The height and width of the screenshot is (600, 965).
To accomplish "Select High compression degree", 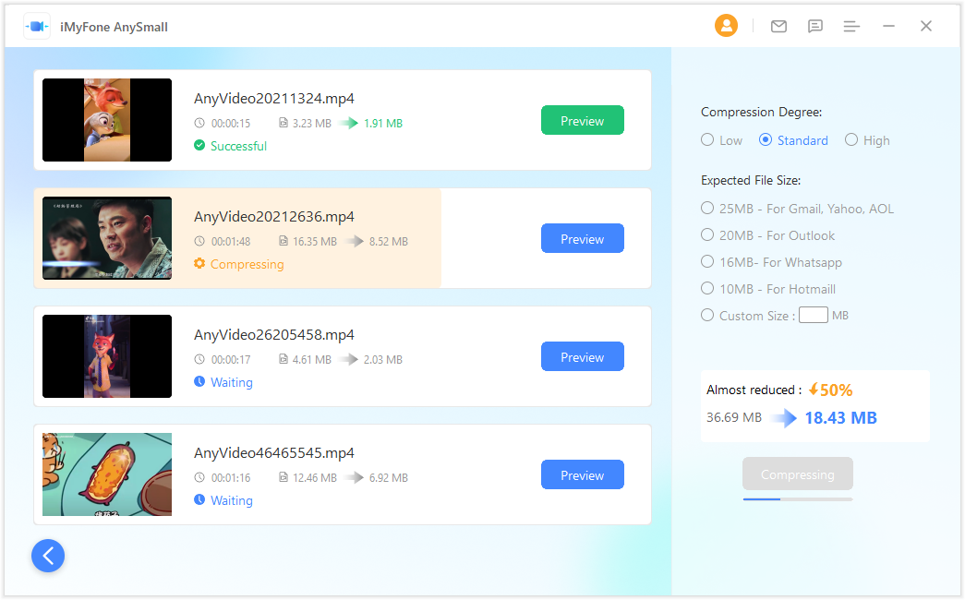I will 851,139.
